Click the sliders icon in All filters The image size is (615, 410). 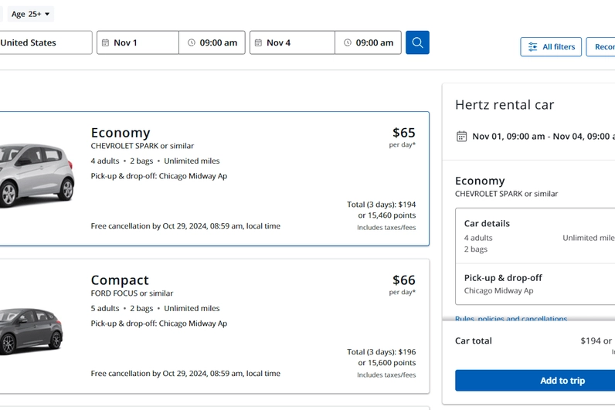point(532,47)
